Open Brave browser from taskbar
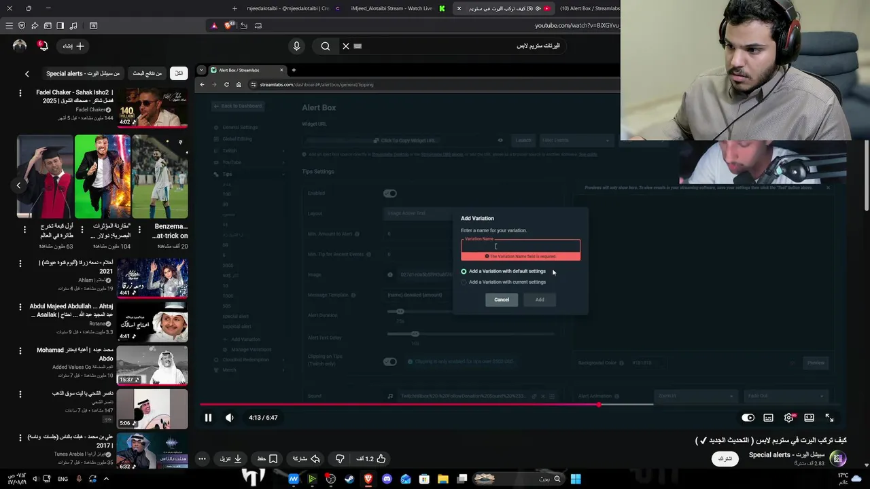 tap(368, 479)
